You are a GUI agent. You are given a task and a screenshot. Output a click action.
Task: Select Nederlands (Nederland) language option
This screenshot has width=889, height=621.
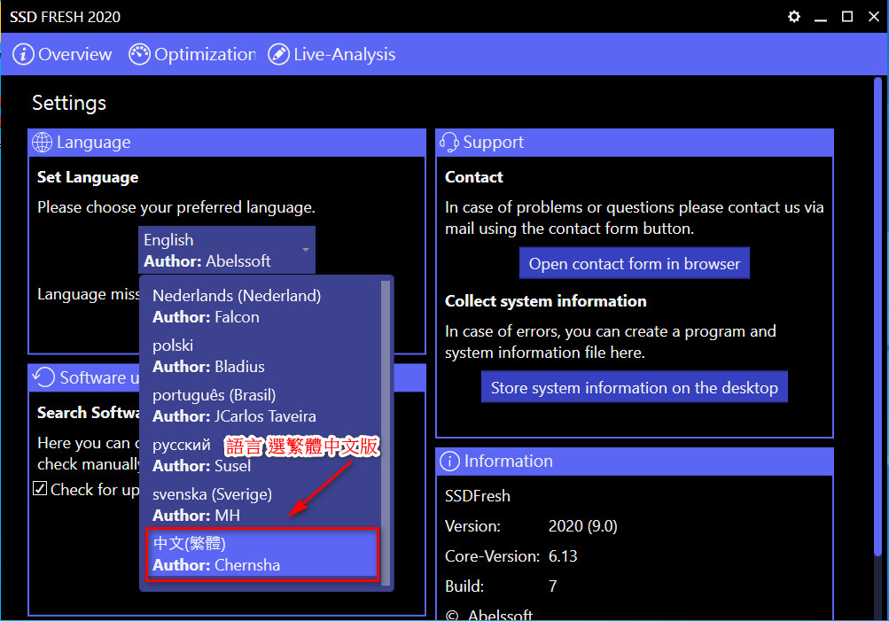(261, 306)
